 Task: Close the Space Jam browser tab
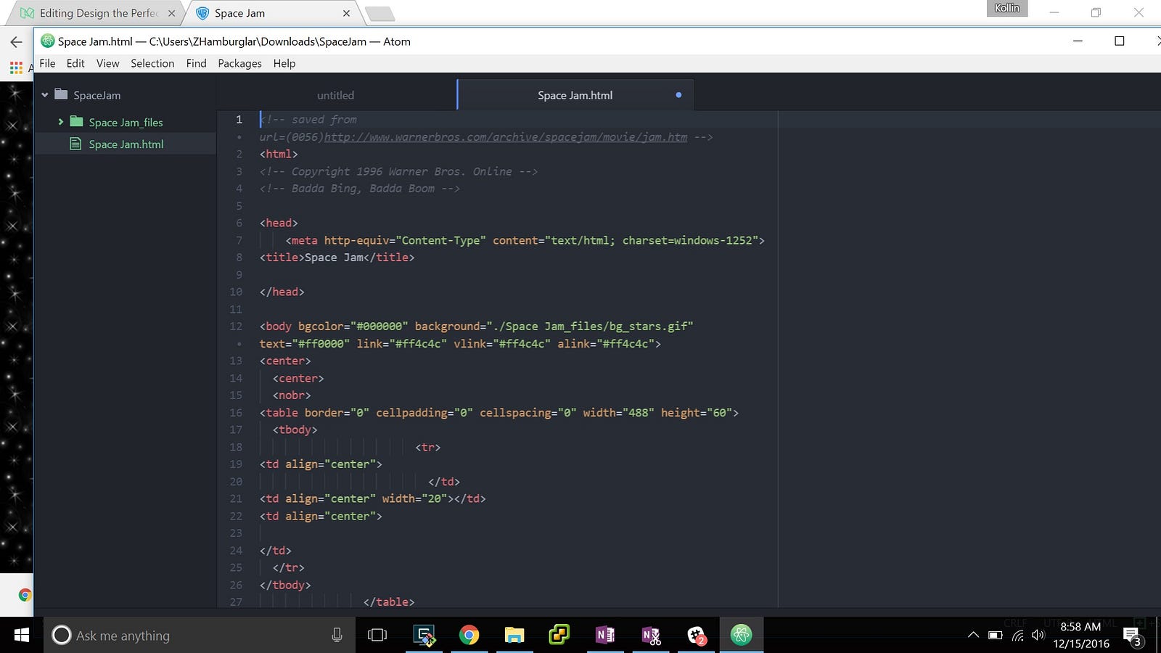tap(346, 13)
